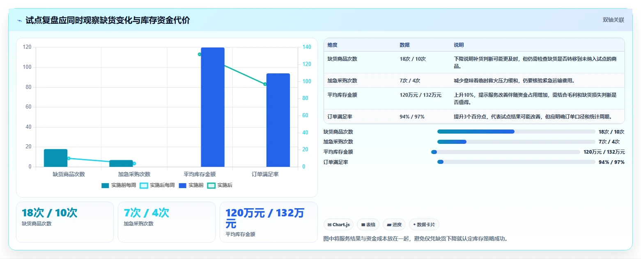Click the 加急采购次数 teal bar in chart
641x259 pixels.
pos(121,164)
